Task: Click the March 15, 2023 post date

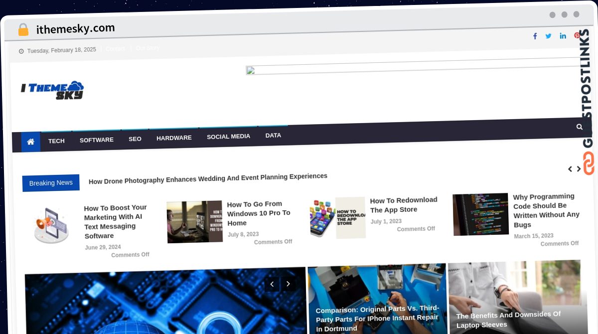Action: click(534, 236)
